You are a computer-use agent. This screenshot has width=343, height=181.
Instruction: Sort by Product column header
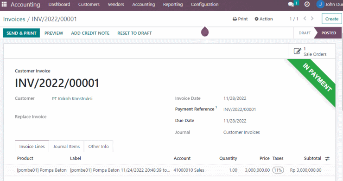coord(25,158)
